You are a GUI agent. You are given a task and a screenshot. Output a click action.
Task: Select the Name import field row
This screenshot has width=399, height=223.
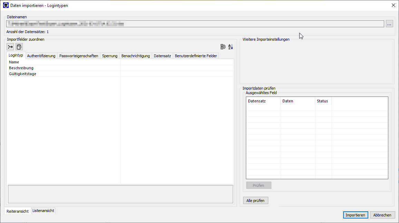coord(64,62)
